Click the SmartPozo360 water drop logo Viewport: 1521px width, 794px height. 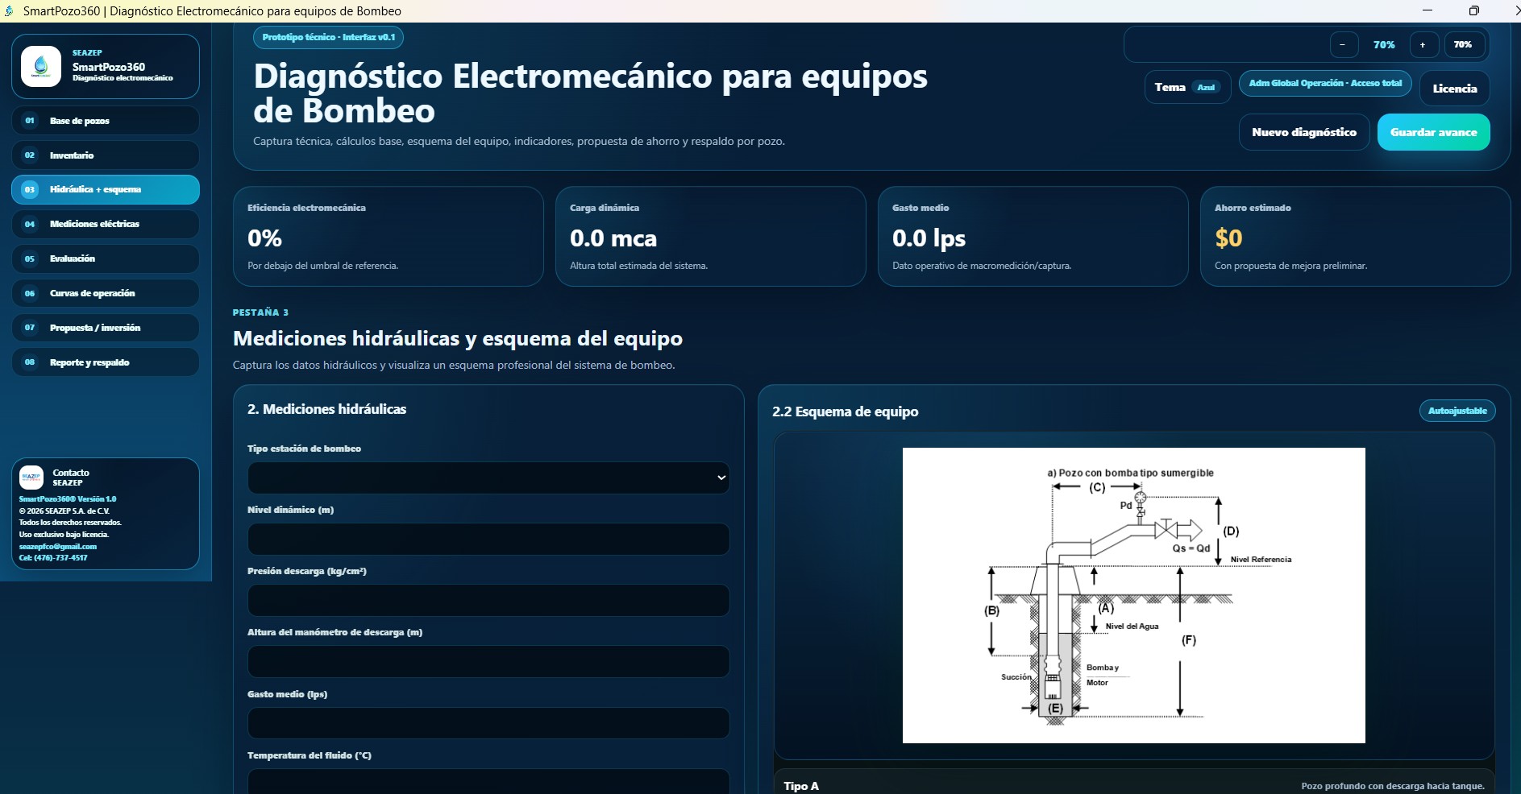click(41, 67)
